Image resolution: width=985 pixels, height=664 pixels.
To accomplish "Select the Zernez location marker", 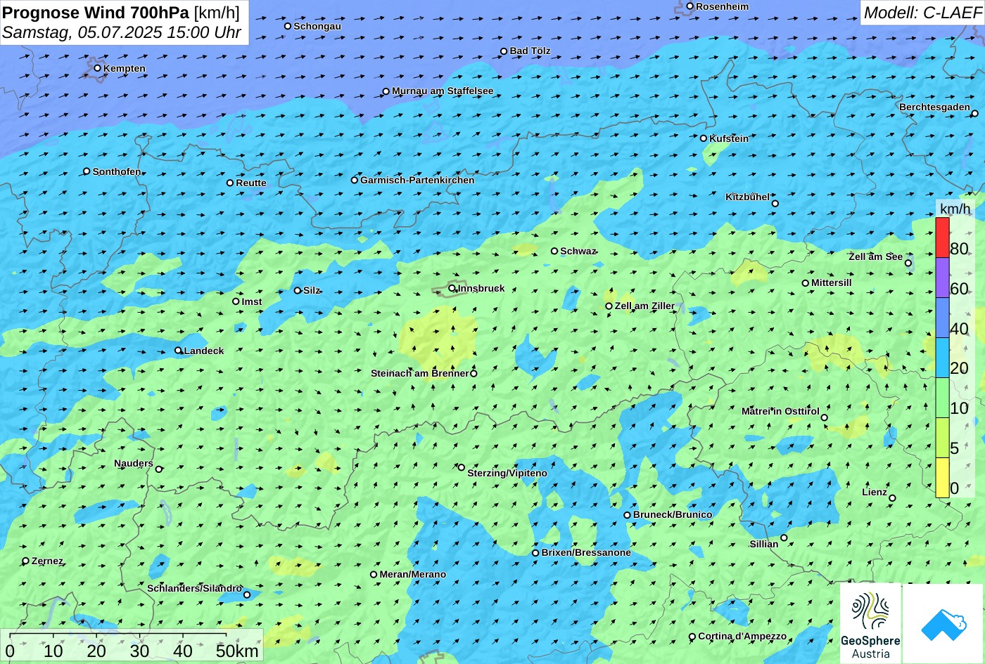I will pyautogui.click(x=26, y=561).
